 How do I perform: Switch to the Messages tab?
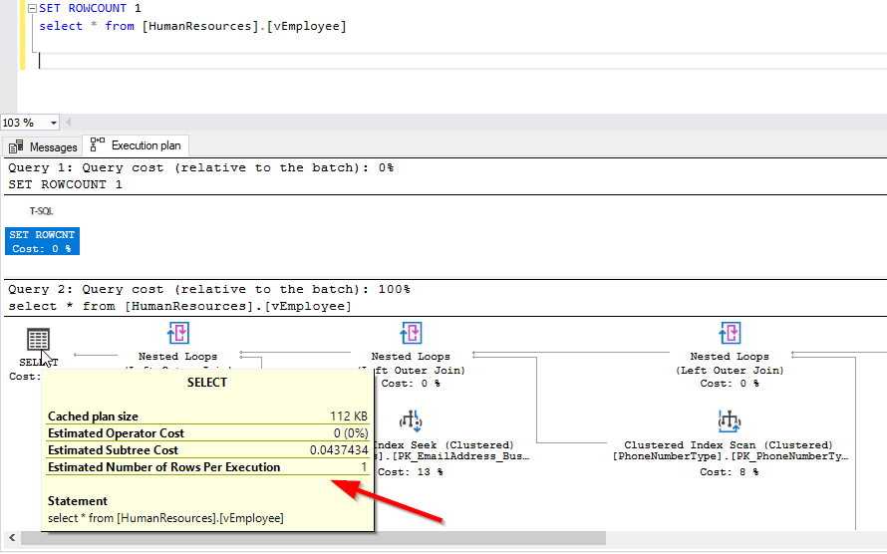click(43, 147)
